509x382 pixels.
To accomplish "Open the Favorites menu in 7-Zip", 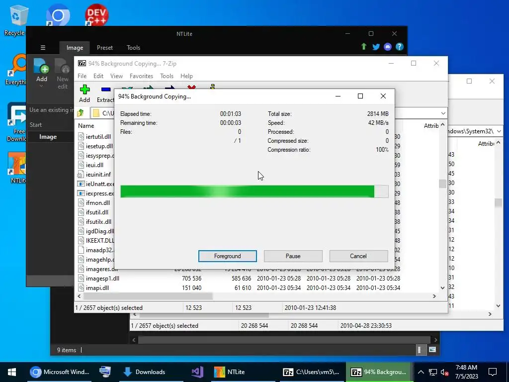I will pyautogui.click(x=141, y=76).
